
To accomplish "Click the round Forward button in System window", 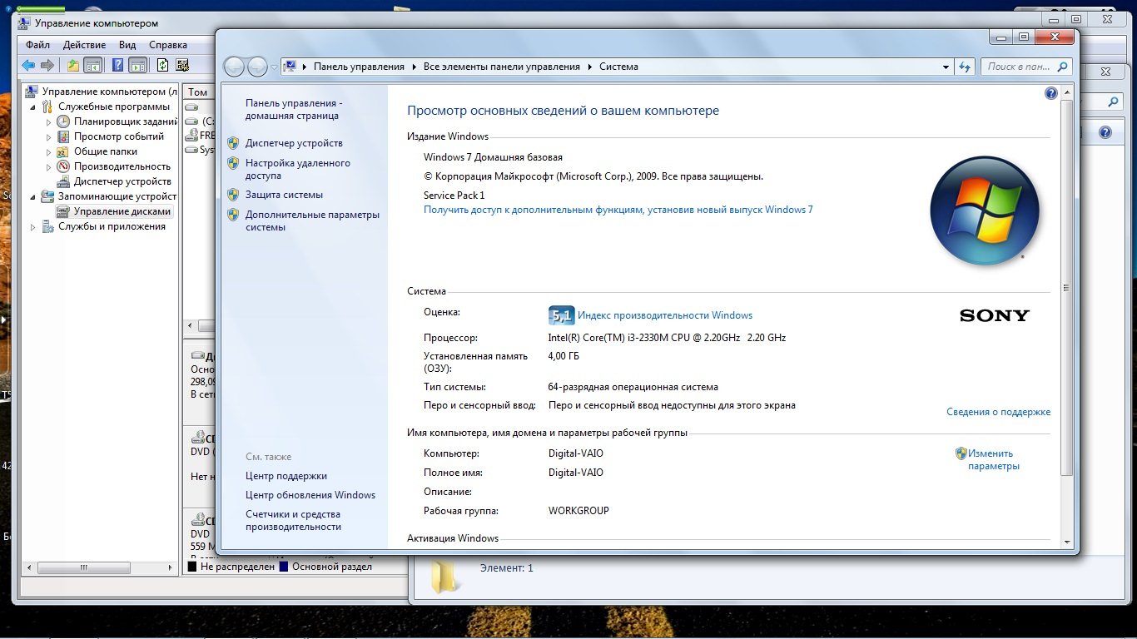I will pos(258,67).
